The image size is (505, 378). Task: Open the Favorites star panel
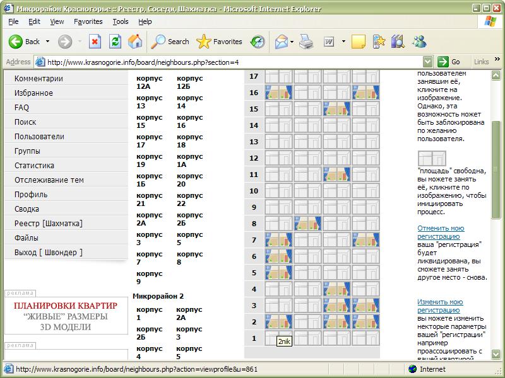click(219, 42)
